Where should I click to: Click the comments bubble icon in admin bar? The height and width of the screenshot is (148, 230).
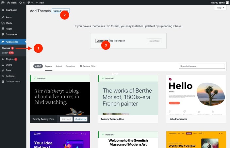click(x=30, y=2)
